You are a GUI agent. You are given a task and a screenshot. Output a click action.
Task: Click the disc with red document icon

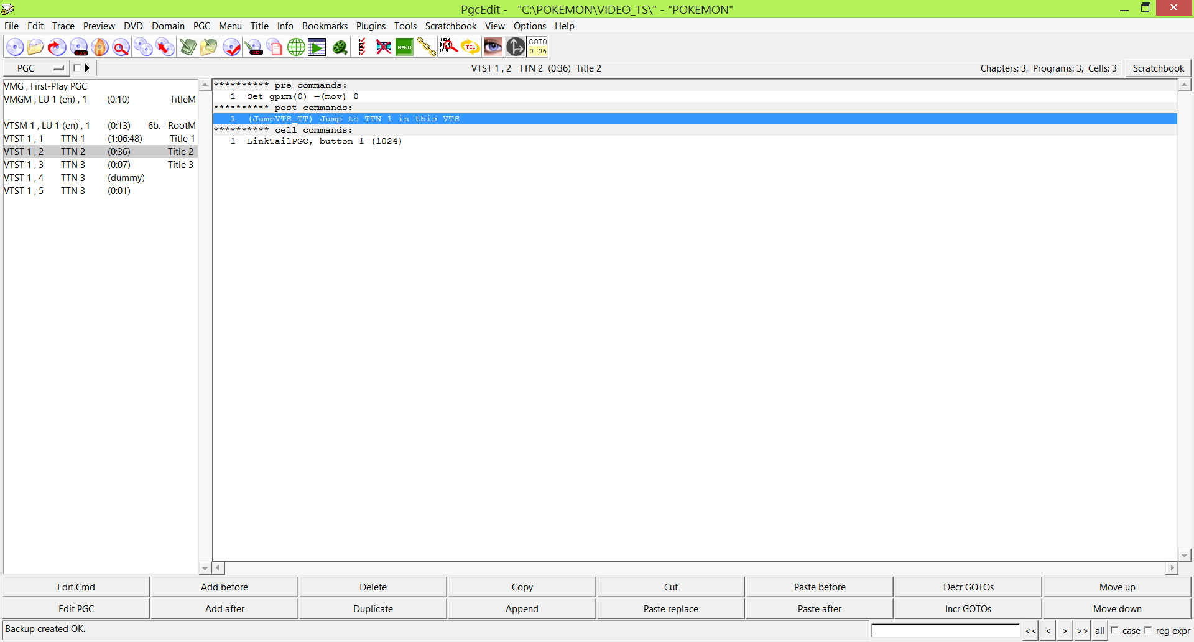click(274, 47)
